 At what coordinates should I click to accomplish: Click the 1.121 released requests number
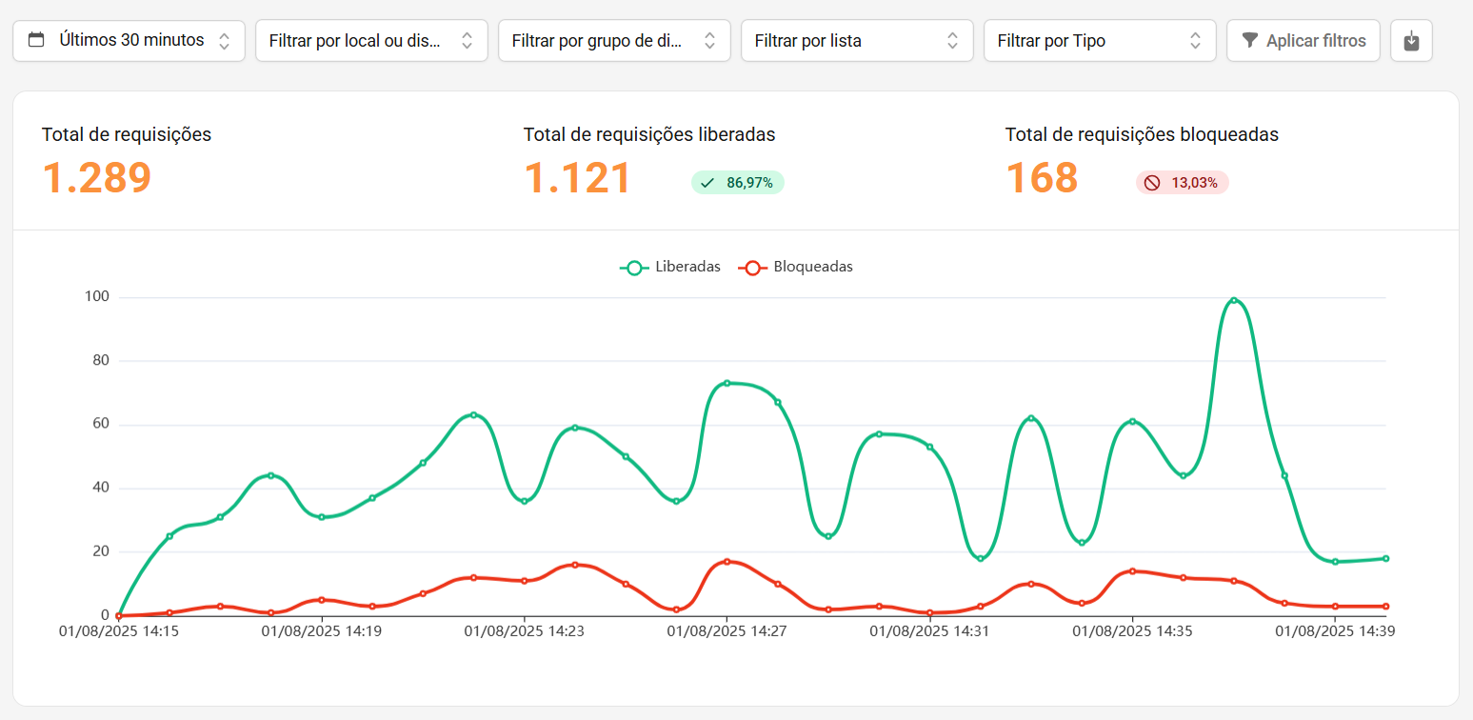click(x=577, y=178)
